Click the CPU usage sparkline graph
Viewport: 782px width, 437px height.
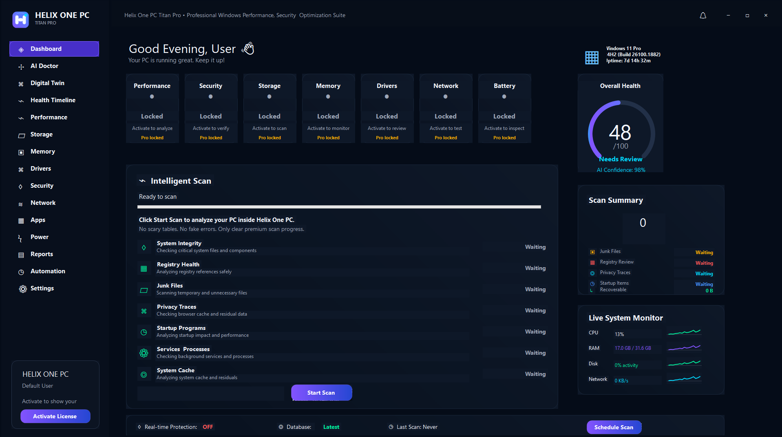click(x=684, y=332)
